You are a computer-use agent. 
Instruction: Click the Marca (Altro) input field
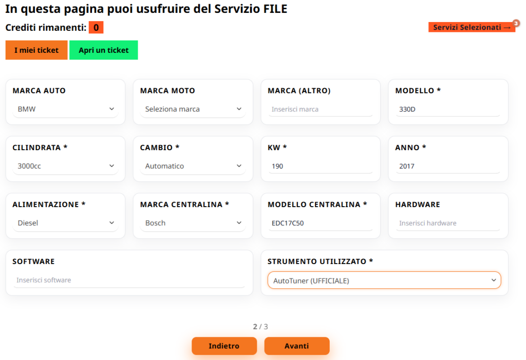[321, 109]
